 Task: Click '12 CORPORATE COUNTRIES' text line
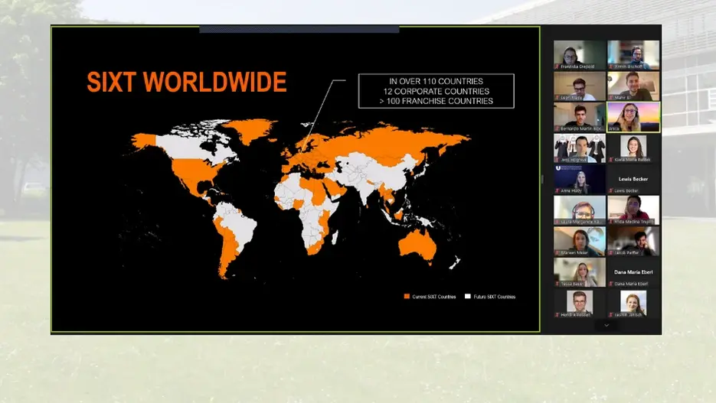tap(436, 91)
